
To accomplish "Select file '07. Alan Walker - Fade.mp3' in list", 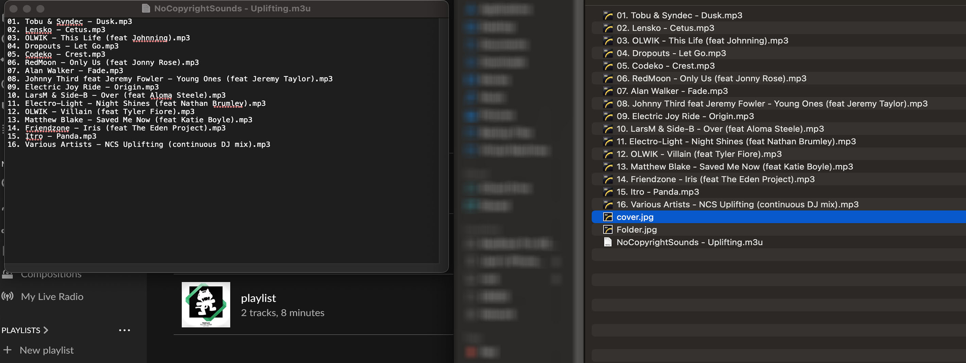I will 672,91.
